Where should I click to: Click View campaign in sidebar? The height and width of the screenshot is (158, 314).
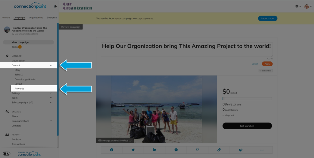[x=29, y=42]
